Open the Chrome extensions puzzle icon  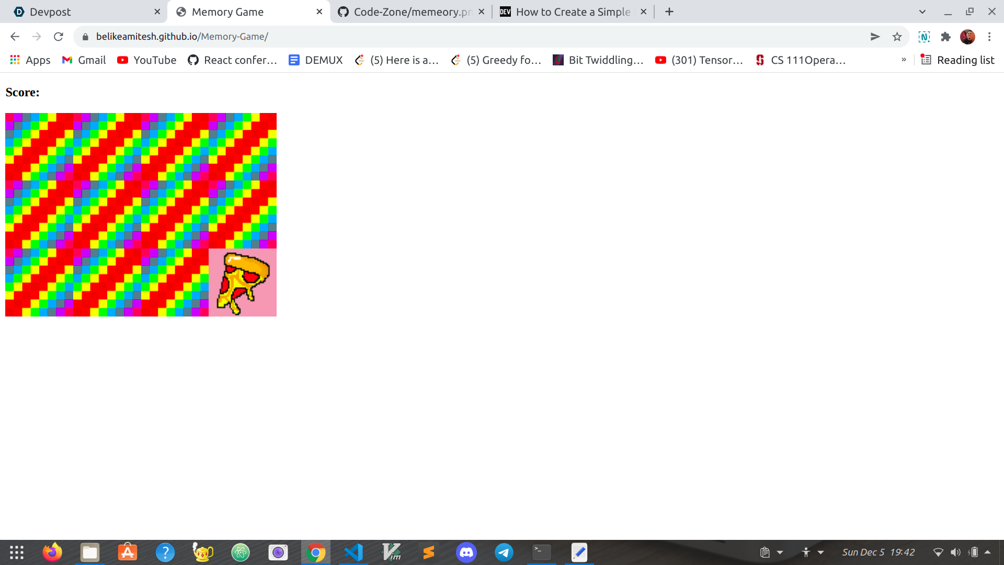point(945,37)
